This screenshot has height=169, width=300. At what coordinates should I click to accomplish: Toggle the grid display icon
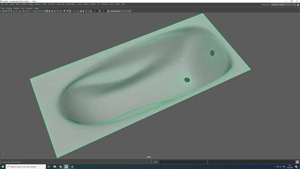(24, 11)
